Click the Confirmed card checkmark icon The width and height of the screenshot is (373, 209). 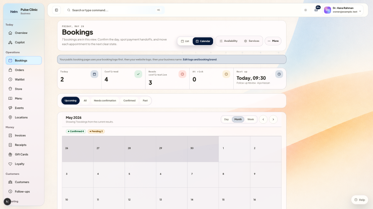point(138,74)
